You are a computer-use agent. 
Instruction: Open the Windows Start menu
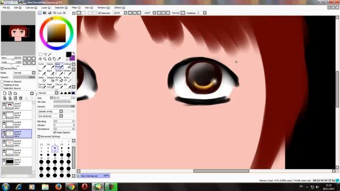pos(6,187)
